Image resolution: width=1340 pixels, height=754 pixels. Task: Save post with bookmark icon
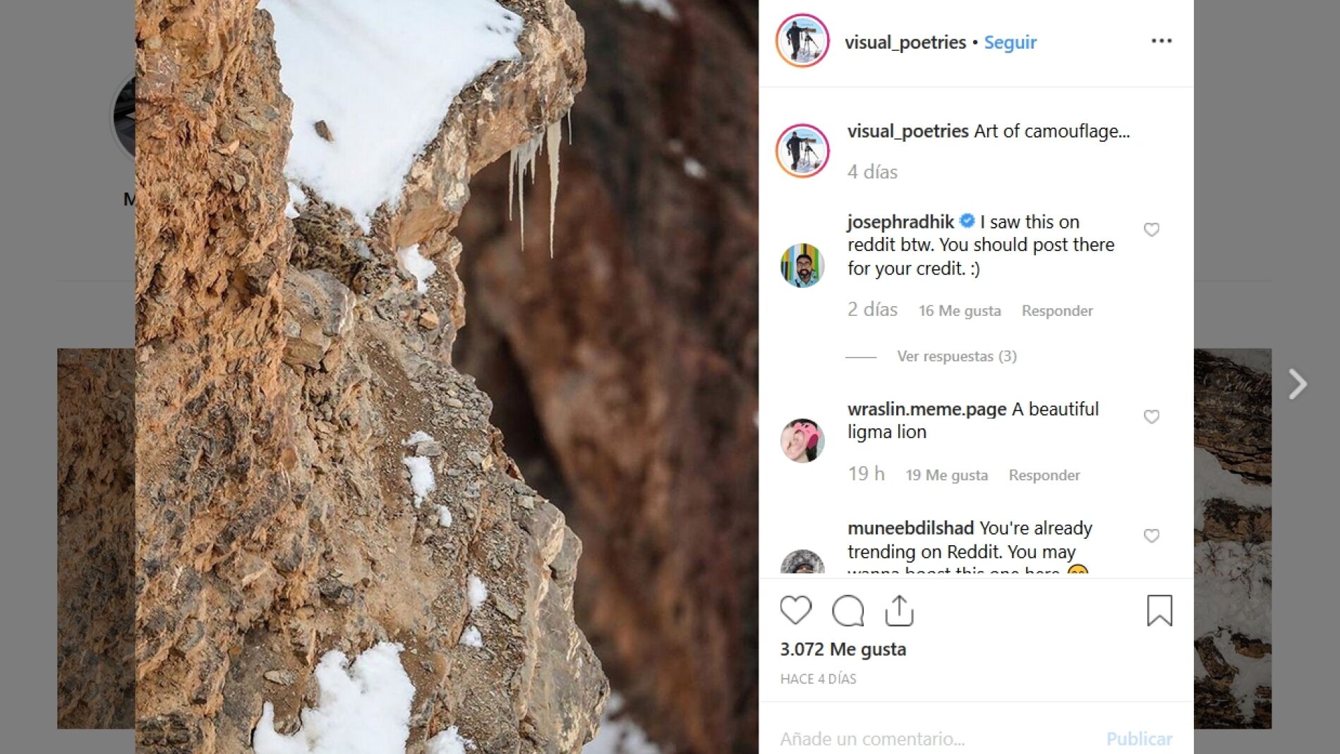click(1159, 610)
